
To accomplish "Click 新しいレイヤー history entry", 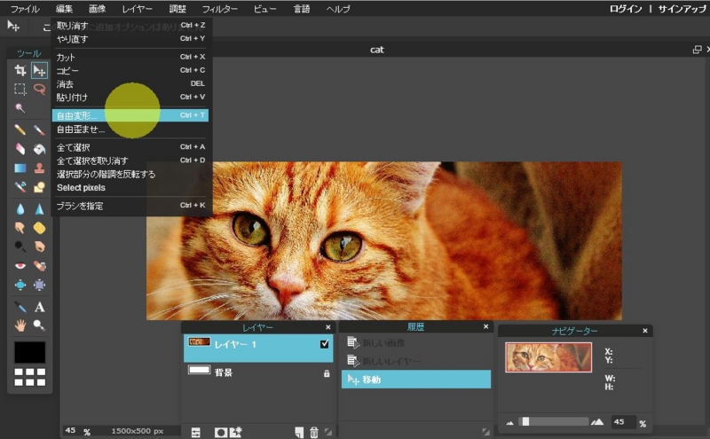I will (416, 361).
